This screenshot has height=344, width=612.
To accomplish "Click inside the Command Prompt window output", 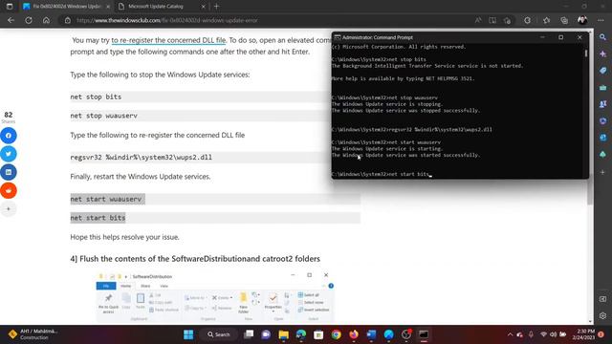I will point(457,111).
